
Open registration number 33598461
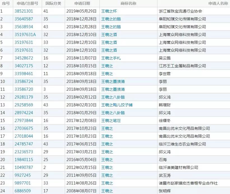click(24, 74)
